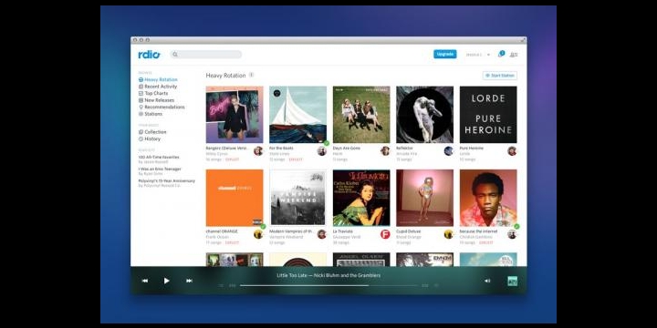
Task: Open Modern Vampires of the City cover
Action: (297, 198)
